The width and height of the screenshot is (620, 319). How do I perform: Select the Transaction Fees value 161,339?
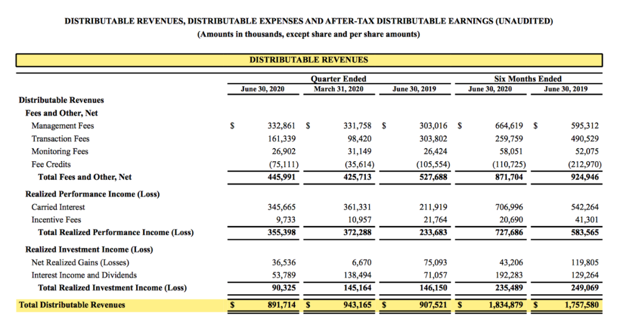coord(281,139)
